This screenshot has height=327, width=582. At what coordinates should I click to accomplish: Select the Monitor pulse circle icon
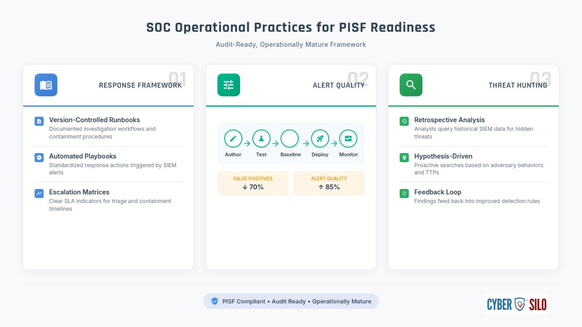[348, 138]
